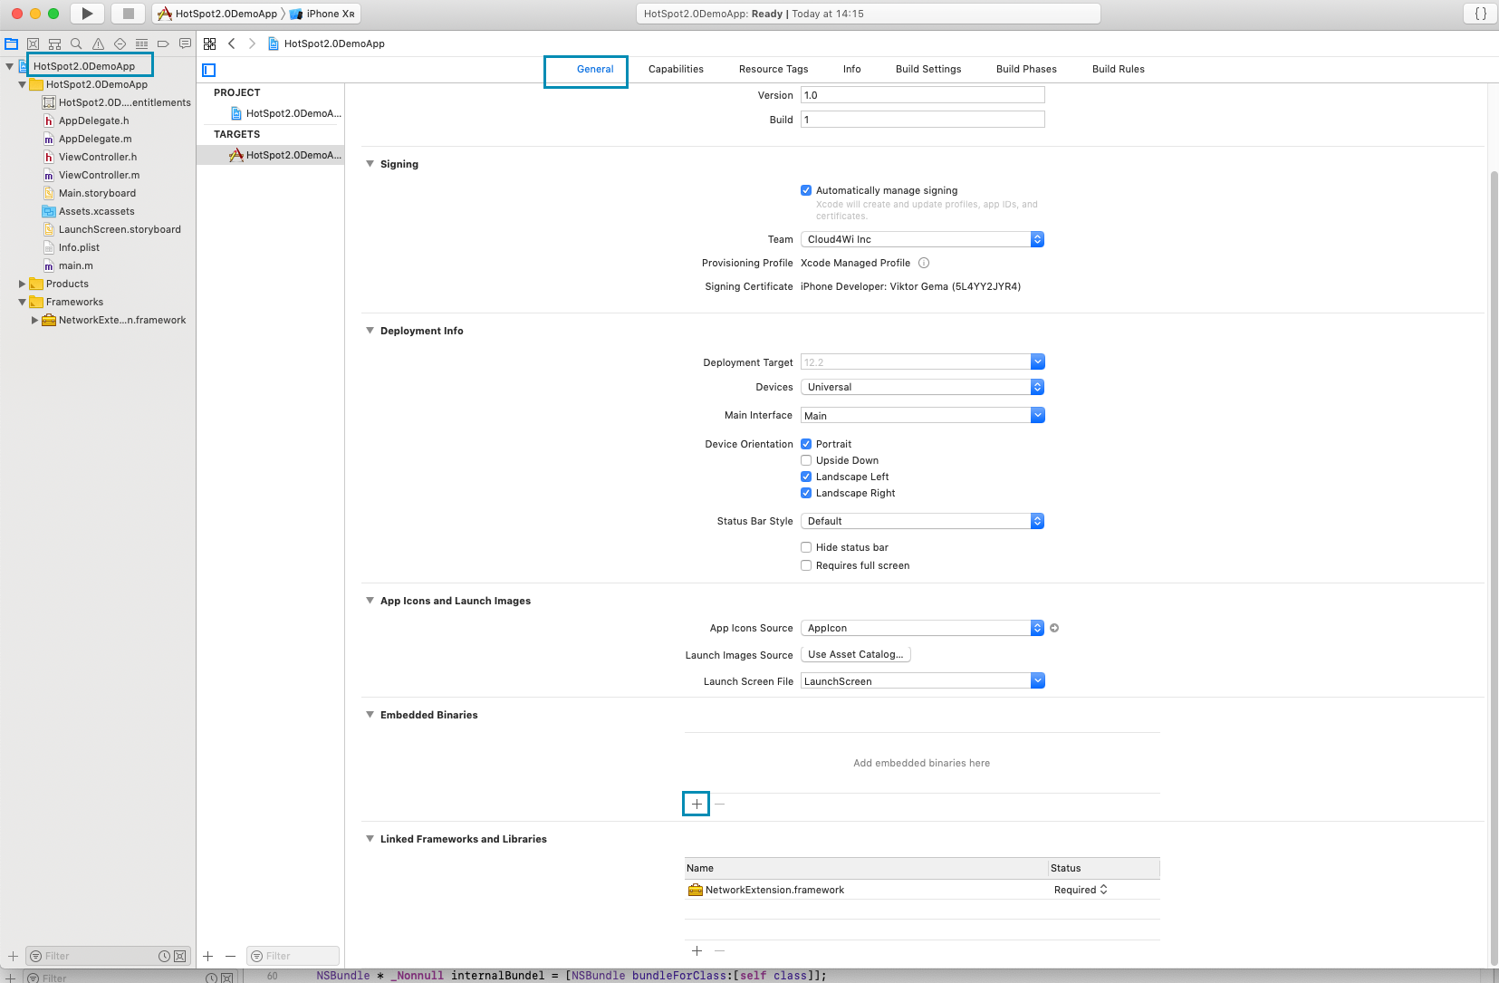This screenshot has width=1499, height=983.
Task: Open the Find navigator magnifier icon
Action: [76, 43]
